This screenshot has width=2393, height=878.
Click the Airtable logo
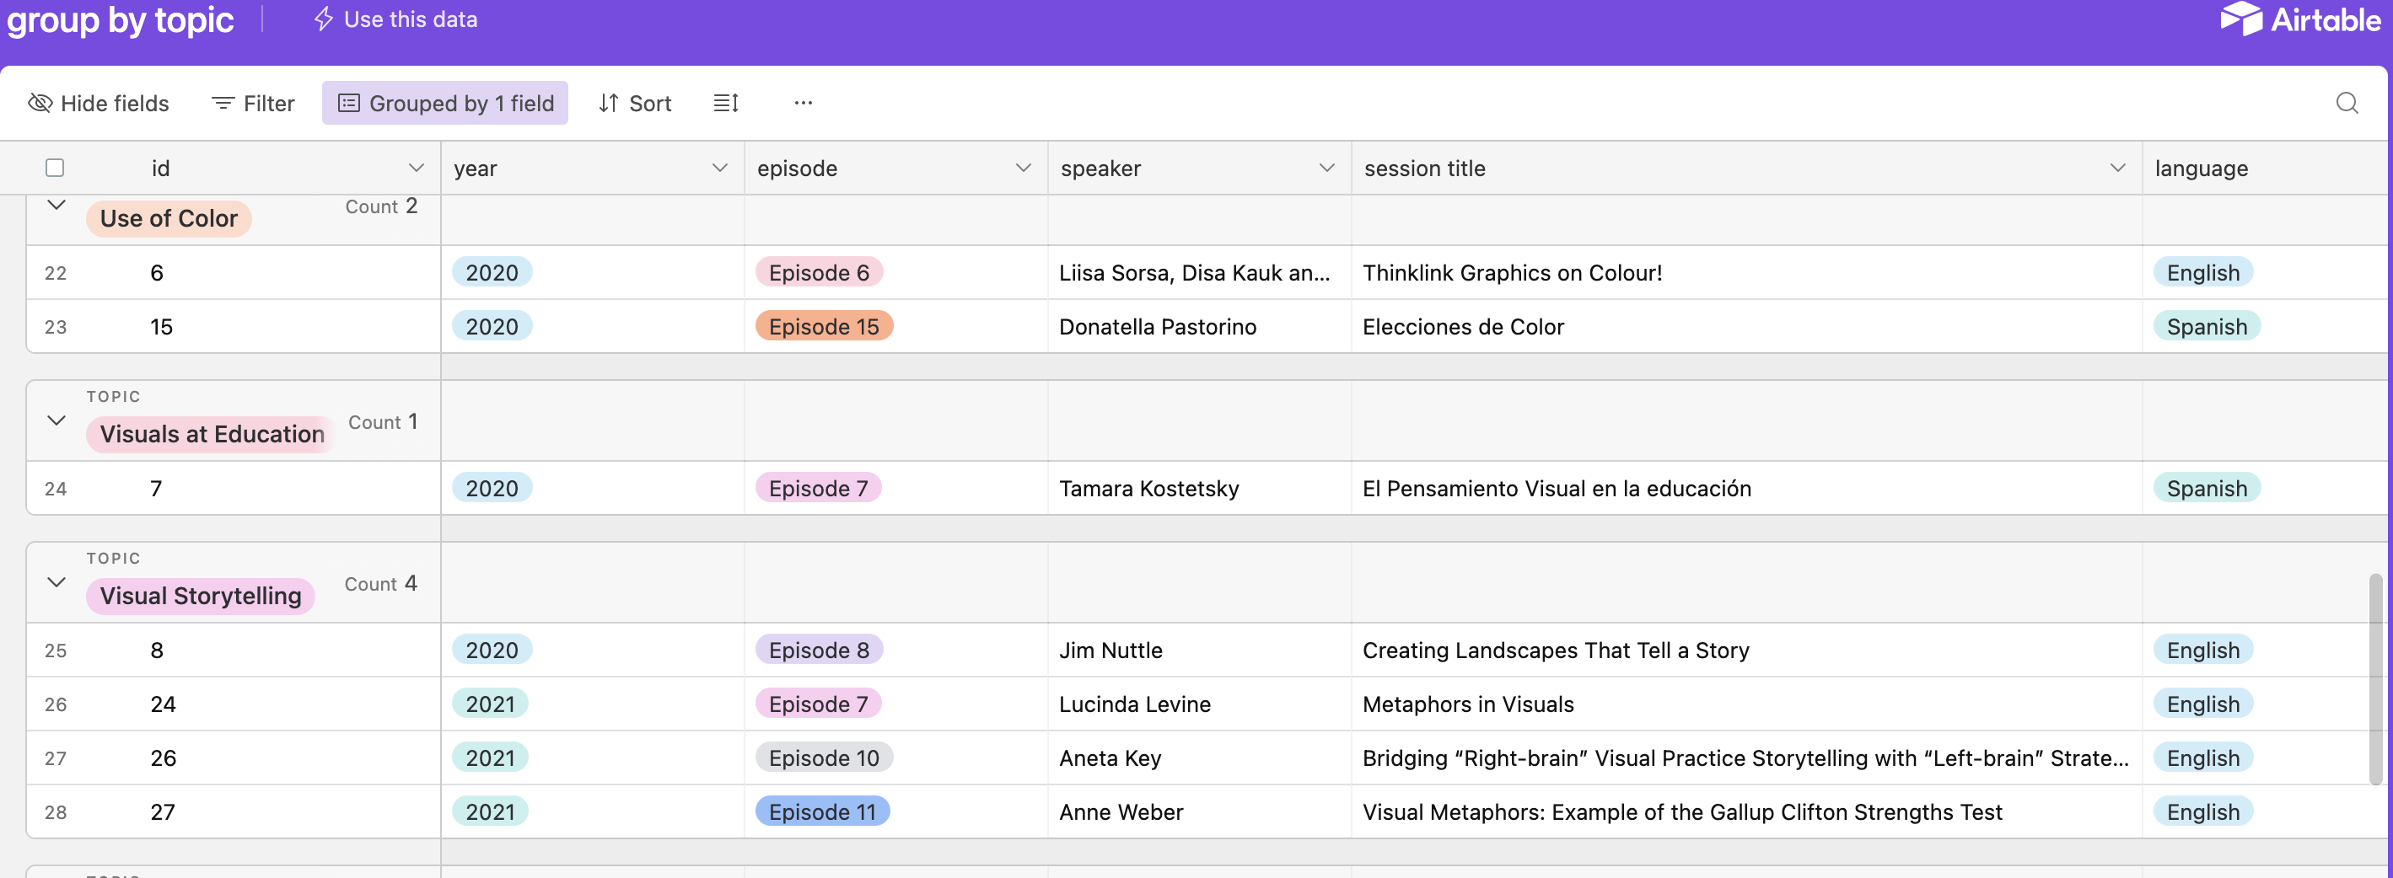point(2299,19)
